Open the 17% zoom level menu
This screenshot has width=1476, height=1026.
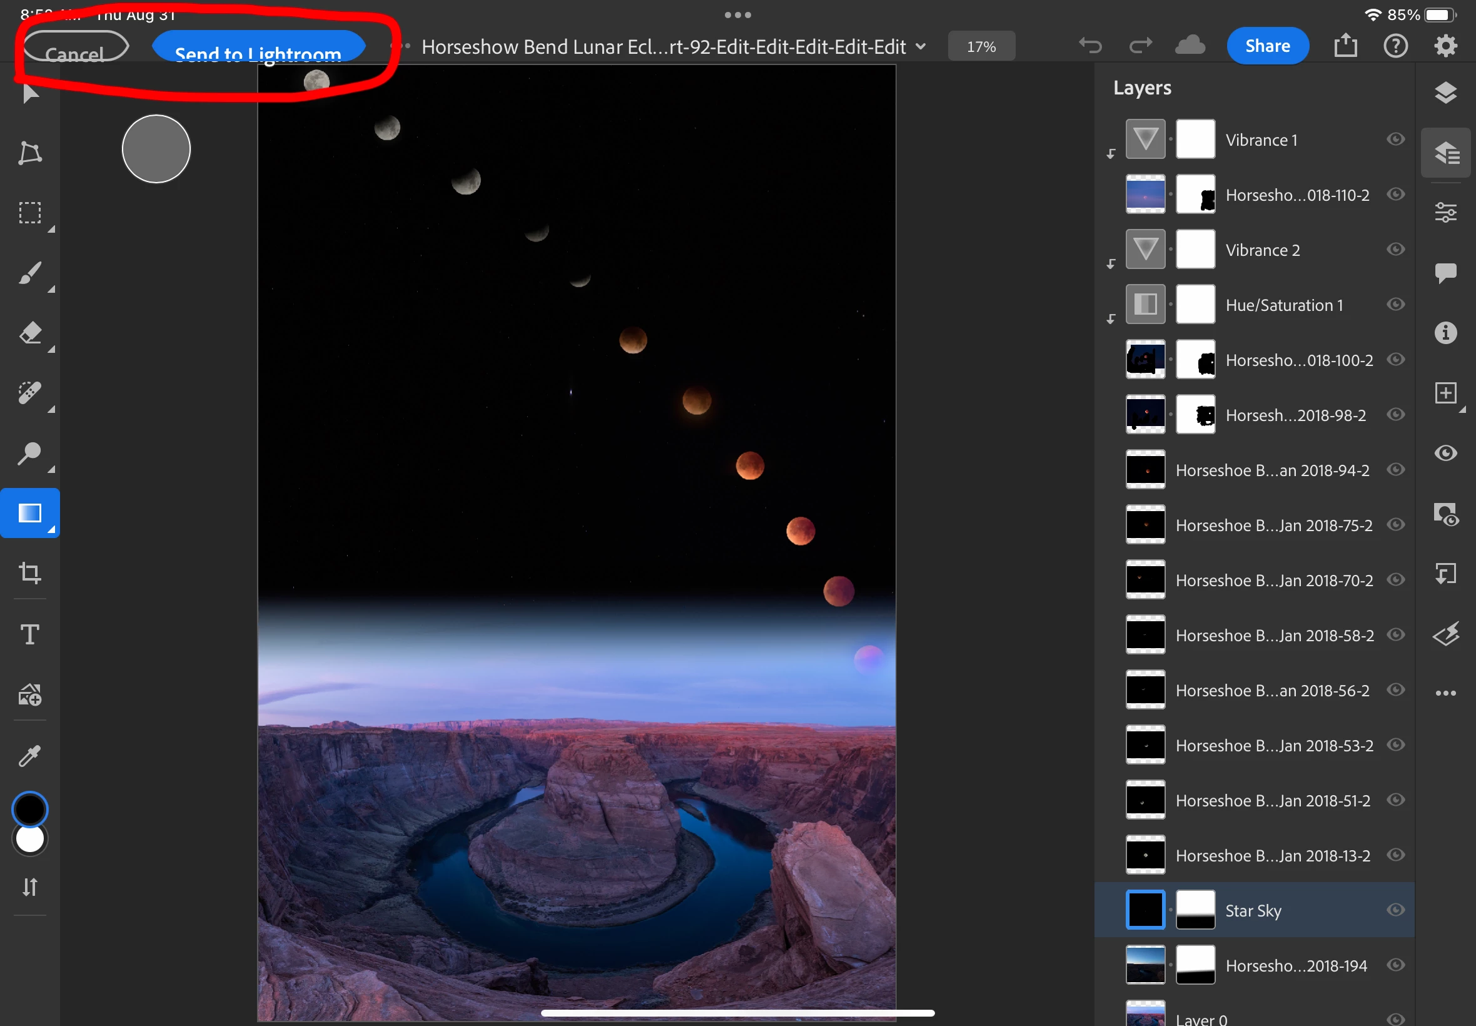click(981, 46)
